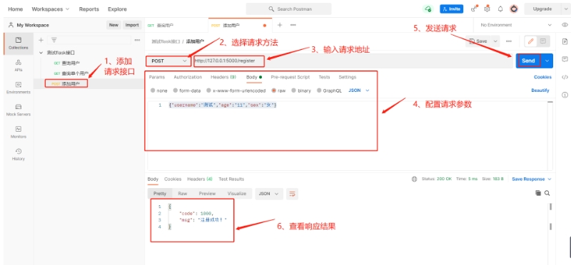Add a new request tab with plus
Viewport: 571px width, 265px height.
coord(280,25)
